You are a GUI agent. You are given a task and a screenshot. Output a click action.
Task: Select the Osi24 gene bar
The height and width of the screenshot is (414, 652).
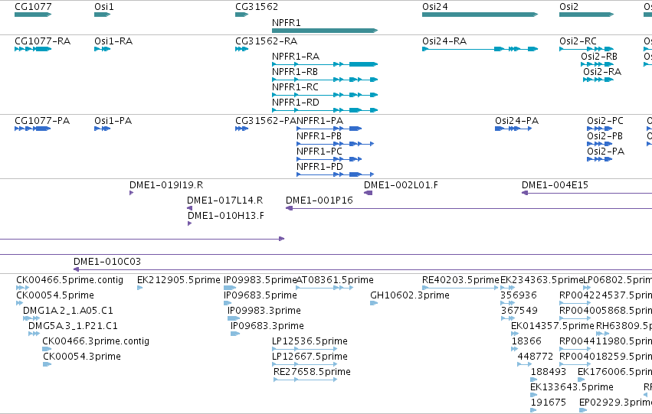pos(480,15)
